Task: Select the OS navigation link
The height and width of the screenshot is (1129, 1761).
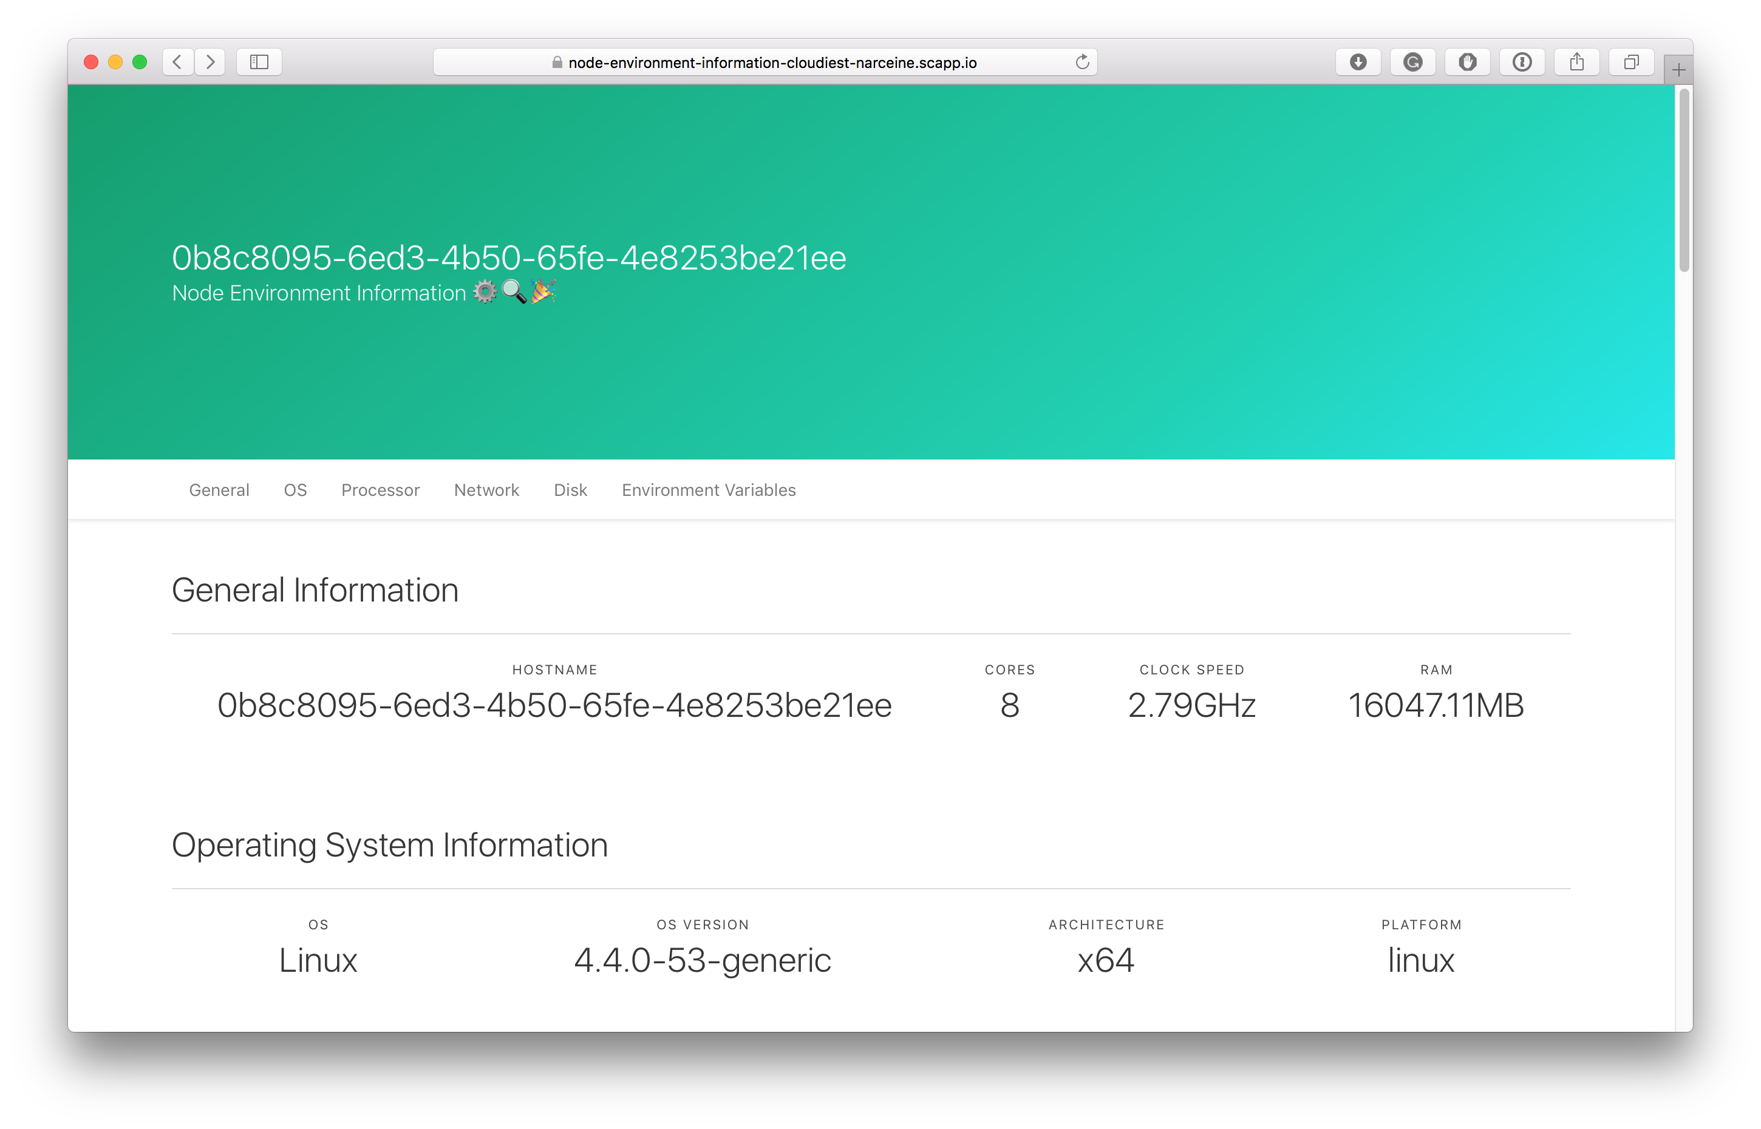Action: (x=295, y=490)
